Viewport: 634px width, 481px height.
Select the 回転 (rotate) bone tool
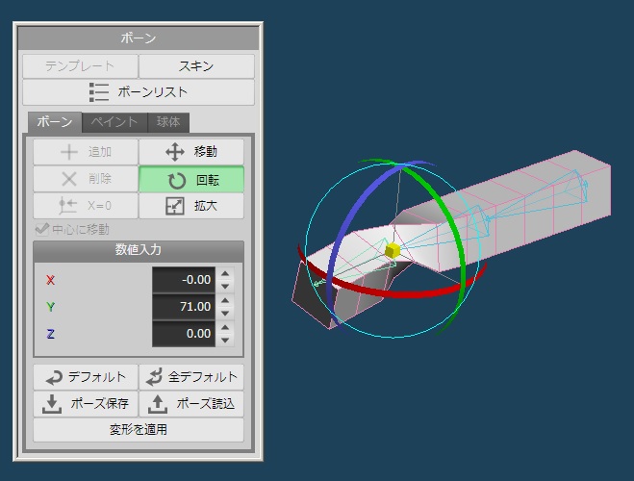click(x=191, y=179)
